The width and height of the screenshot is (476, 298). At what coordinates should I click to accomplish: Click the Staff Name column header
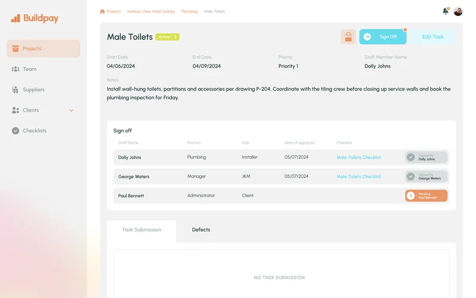128,143
